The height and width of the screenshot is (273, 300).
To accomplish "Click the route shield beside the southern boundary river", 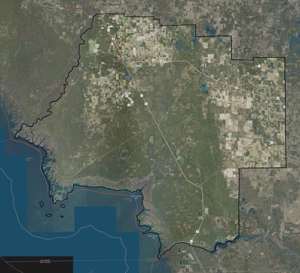I will [x=191, y=241].
